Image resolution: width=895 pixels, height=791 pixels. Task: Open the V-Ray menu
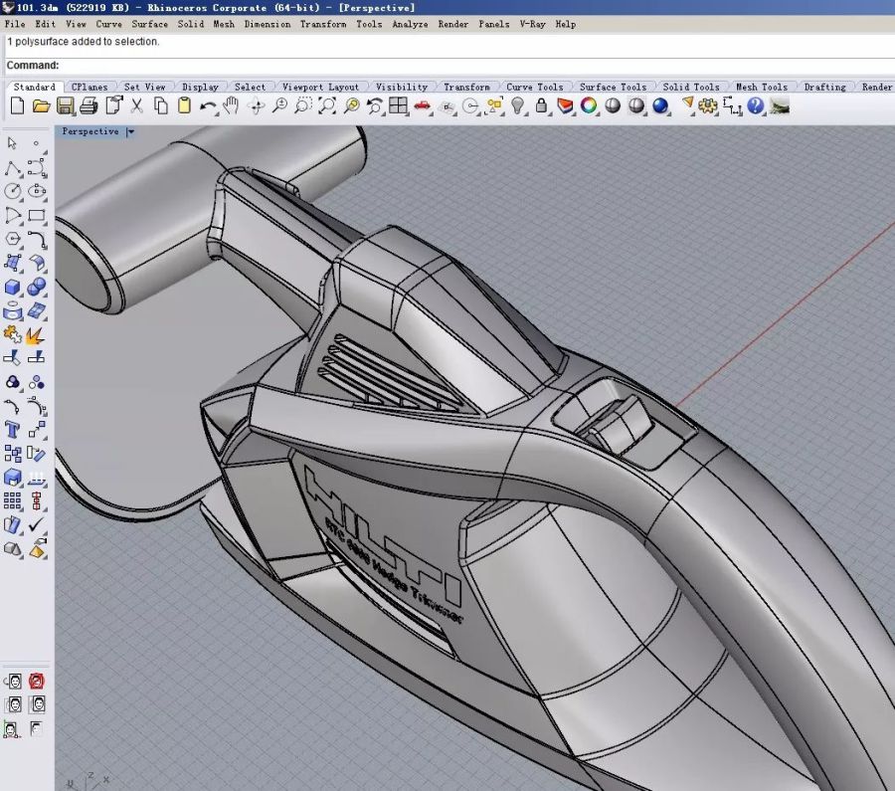tap(532, 24)
